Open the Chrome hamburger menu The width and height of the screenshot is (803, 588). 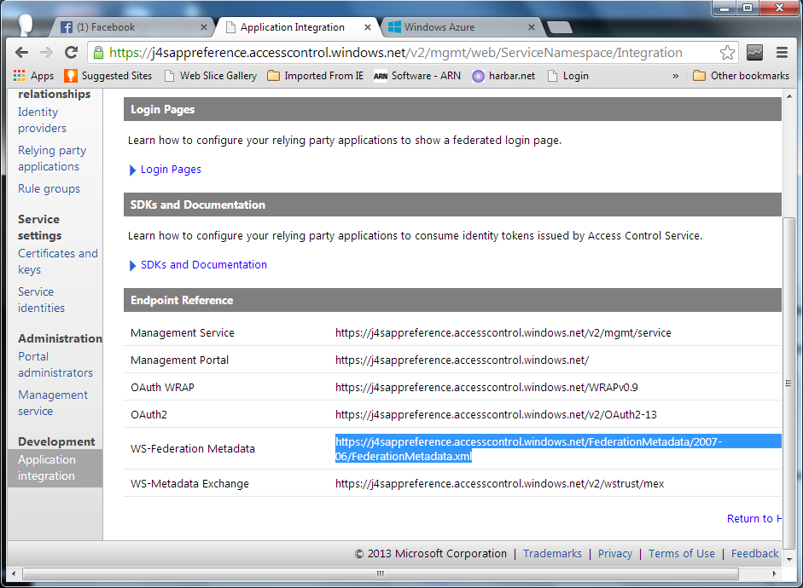pos(782,52)
